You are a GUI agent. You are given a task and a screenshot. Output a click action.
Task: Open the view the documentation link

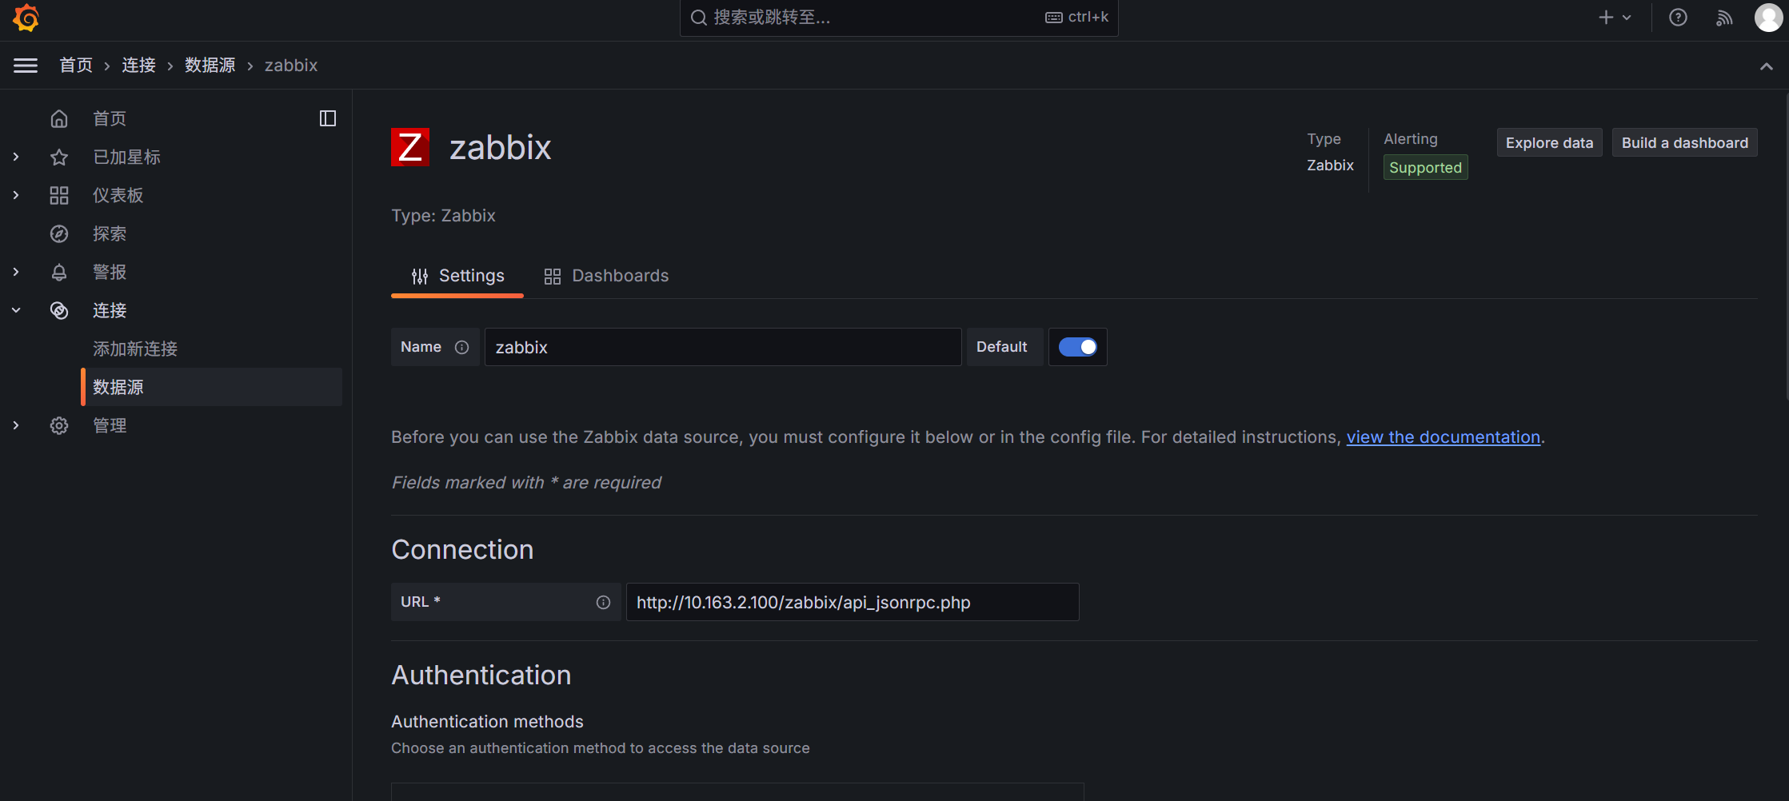coord(1443,437)
